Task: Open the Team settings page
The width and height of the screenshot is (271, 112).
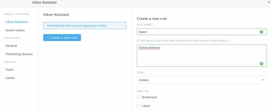Action: click(x=10, y=70)
